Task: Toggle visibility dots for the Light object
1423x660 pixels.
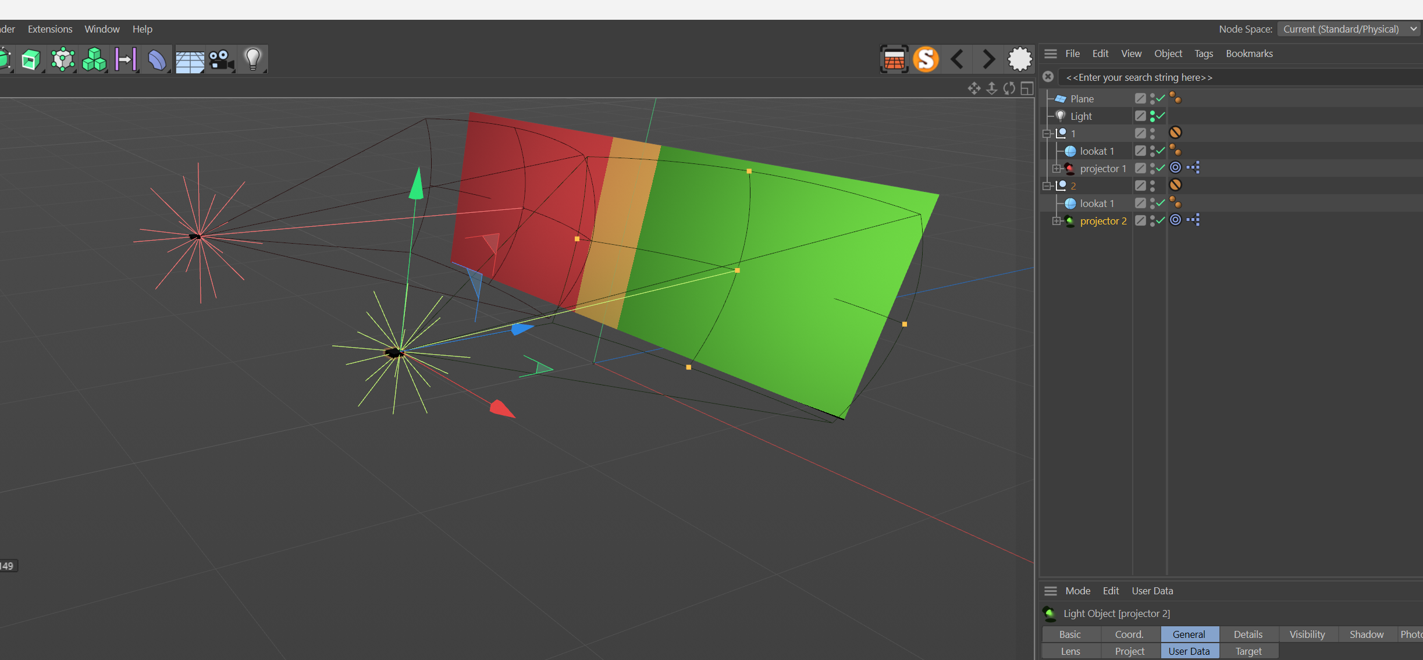Action: click(x=1152, y=116)
